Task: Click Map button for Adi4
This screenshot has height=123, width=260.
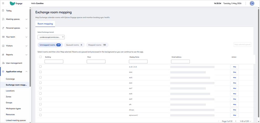Action: coord(235,72)
